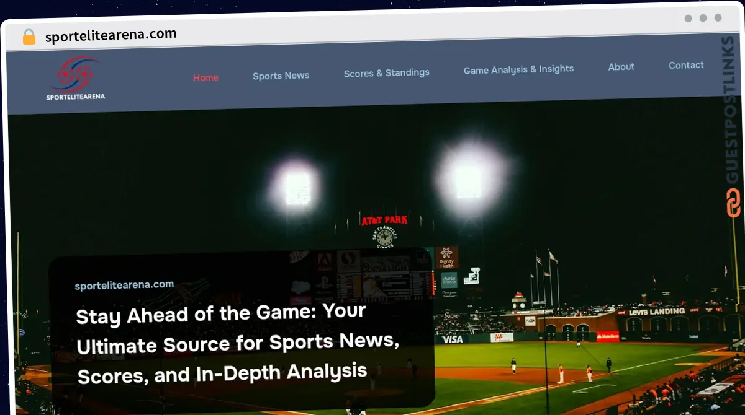Click the Levi's Landing sign
Image resolution: width=745 pixels, height=415 pixels.
pos(657,312)
